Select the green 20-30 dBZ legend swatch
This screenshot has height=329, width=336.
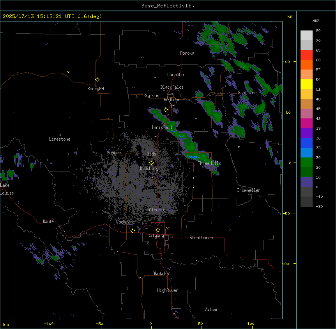[306, 163]
